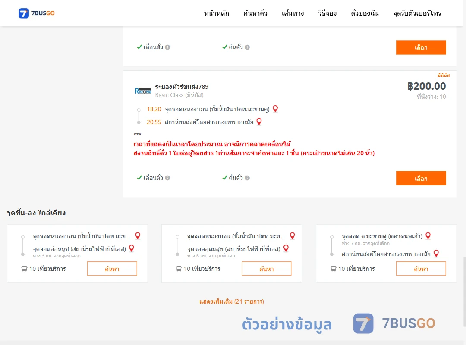The height and width of the screenshot is (345, 466).
Task: Click info icon beside คืนตั๋ว in top card
Action: 247,47
